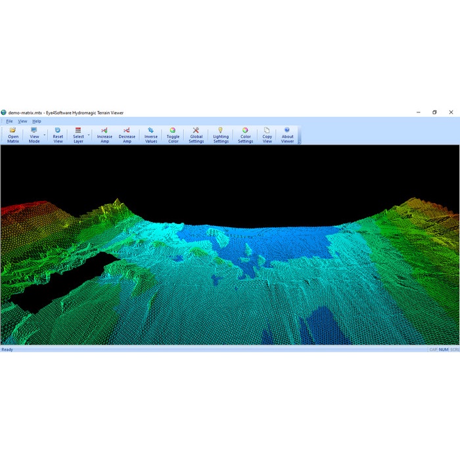Screen dimensions: 460x460
Task: Close the Hydromagic Terrain Viewer window
Action: click(x=451, y=112)
